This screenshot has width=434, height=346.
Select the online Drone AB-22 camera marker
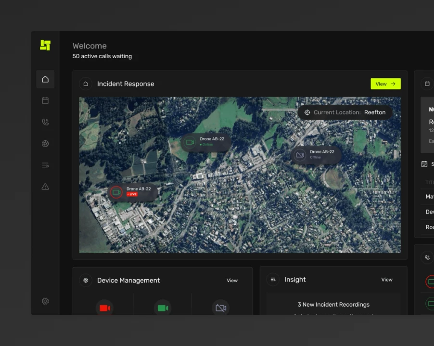190,142
